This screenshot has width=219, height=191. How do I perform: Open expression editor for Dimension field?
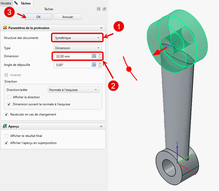coord(94,56)
